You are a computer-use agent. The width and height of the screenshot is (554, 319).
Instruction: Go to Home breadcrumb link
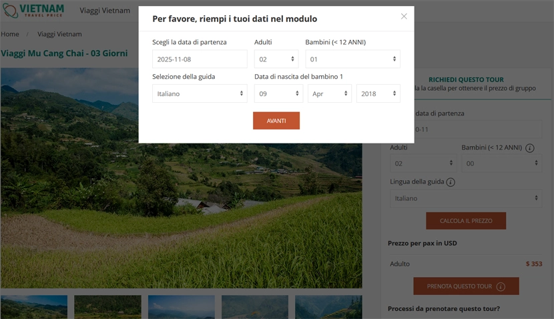[10, 34]
